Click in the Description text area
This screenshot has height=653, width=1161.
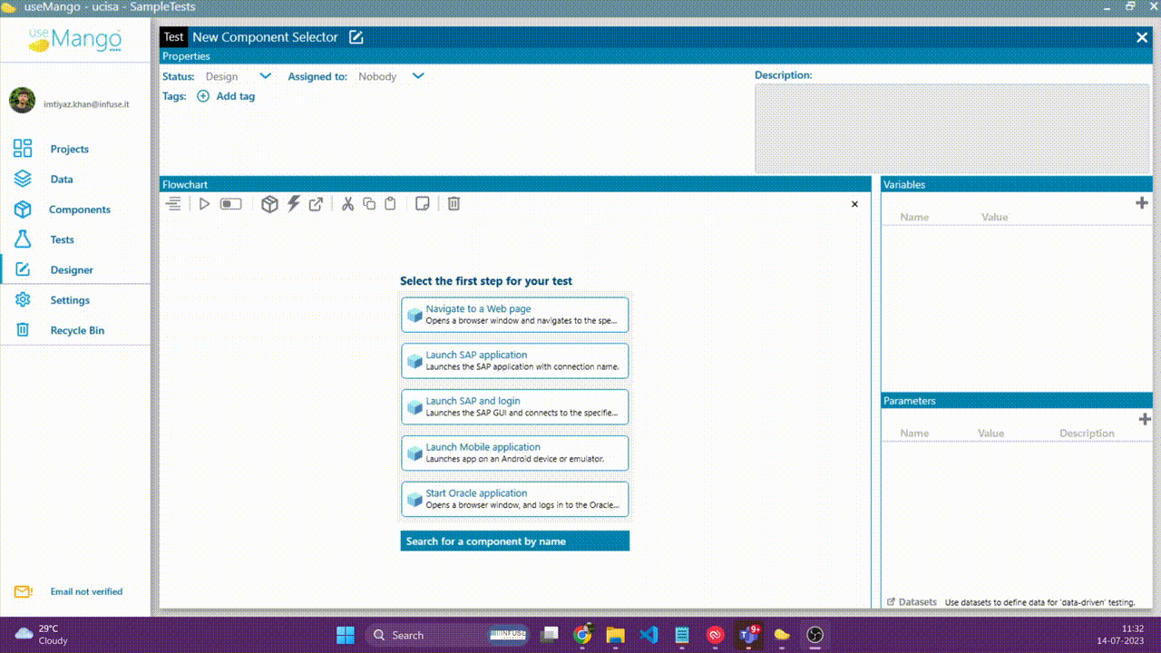coord(952,128)
